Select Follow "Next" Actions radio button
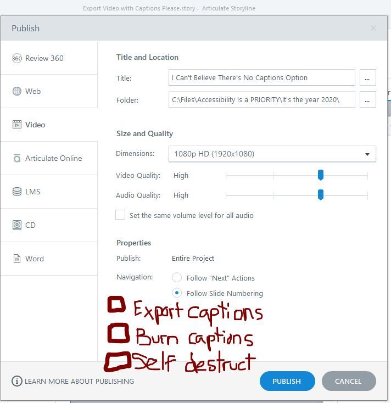This screenshot has width=391, height=403. click(177, 278)
